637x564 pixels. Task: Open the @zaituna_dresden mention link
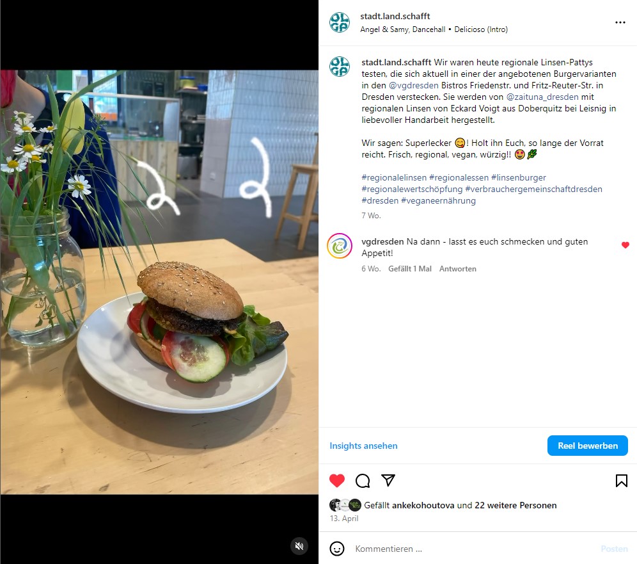click(542, 97)
